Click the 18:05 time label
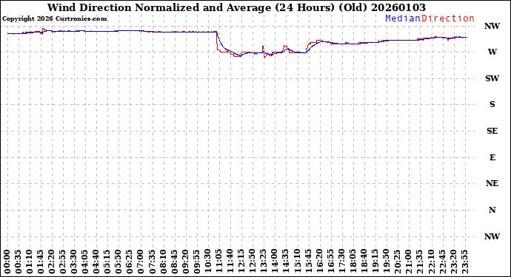The image size is (511, 277). pos(353,261)
